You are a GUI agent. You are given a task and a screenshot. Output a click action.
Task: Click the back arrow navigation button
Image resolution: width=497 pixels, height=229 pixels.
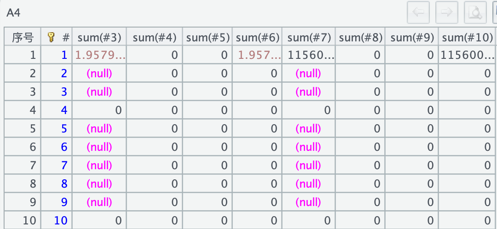pyautogui.click(x=418, y=13)
